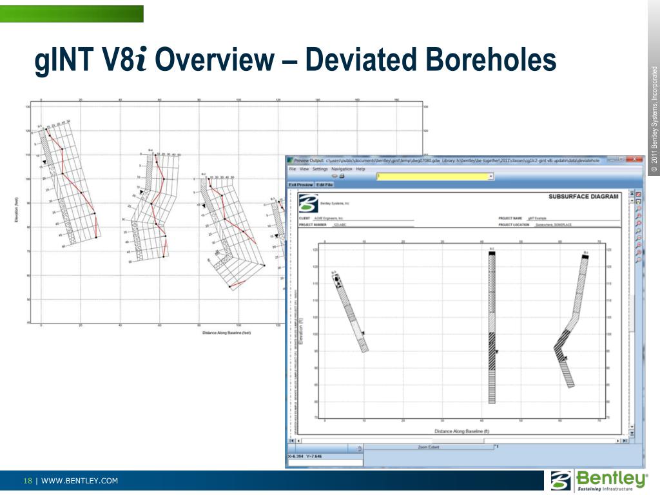Click the WWW.BENTLEY.COM footer link
The image size is (660, 495).
tap(79, 481)
